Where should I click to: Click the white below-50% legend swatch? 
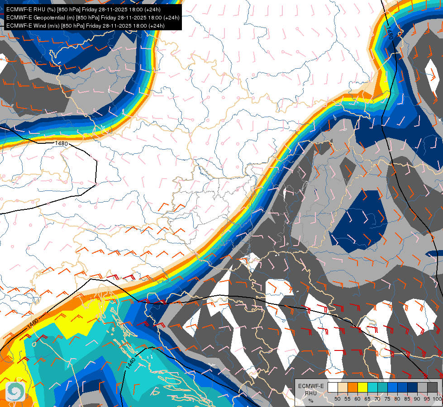[x=333, y=387]
